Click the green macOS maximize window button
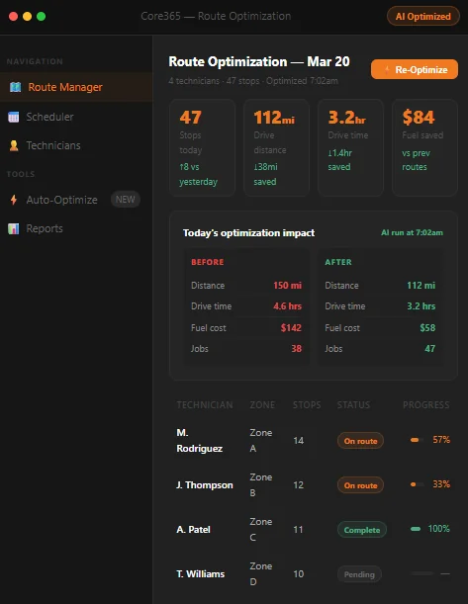Image resolution: width=468 pixels, height=604 pixels. coord(41,16)
